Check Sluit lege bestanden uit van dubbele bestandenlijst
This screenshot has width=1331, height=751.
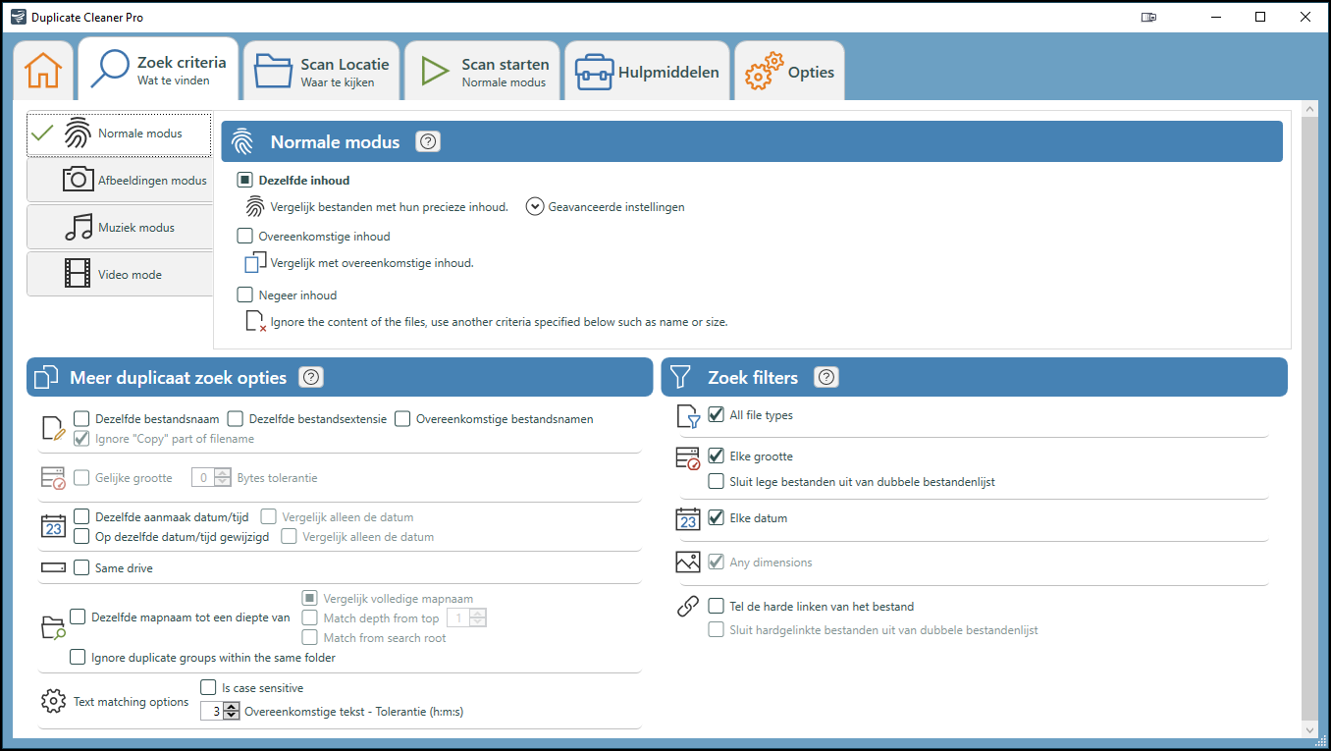[x=717, y=482]
